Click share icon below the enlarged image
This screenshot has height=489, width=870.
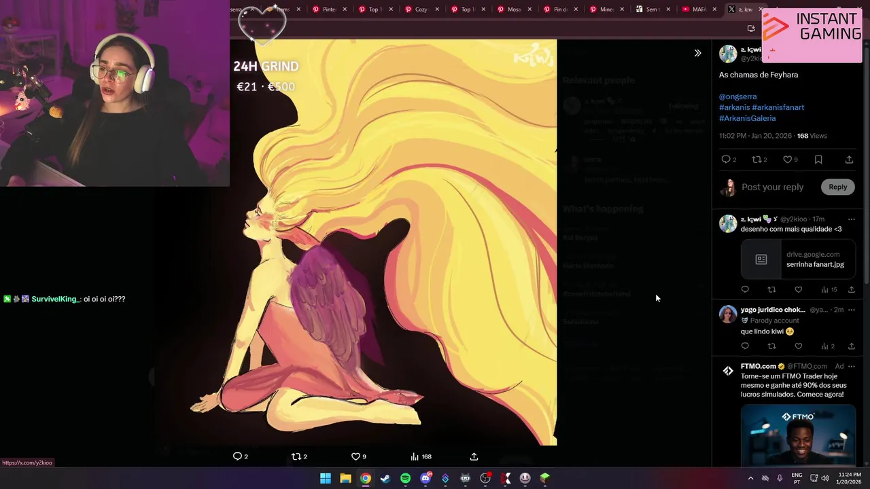(x=474, y=456)
